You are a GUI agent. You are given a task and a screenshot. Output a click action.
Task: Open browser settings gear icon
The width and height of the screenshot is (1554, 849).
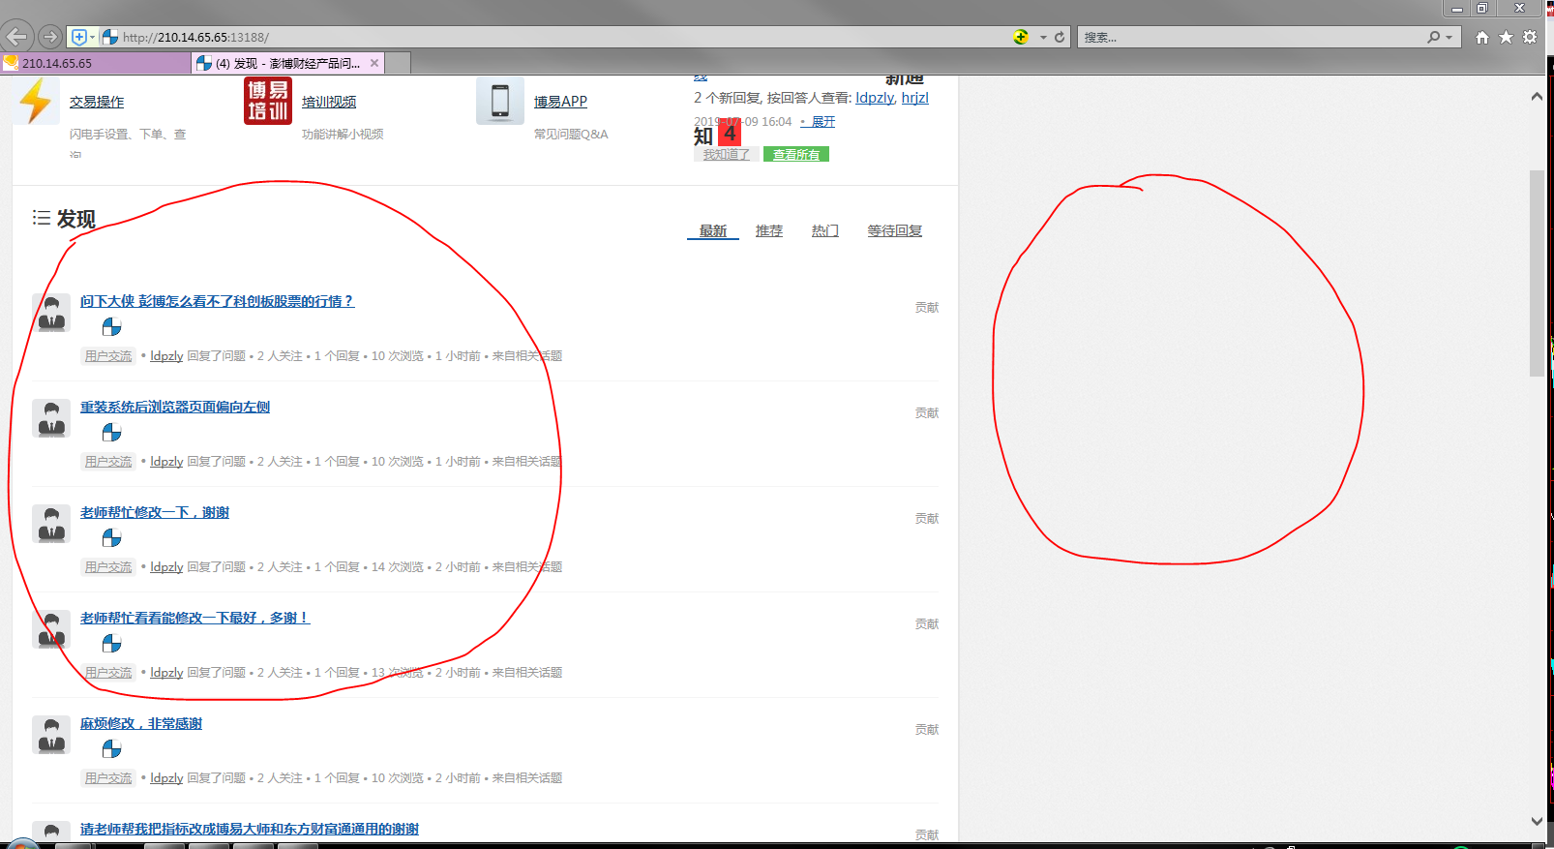[1530, 37]
